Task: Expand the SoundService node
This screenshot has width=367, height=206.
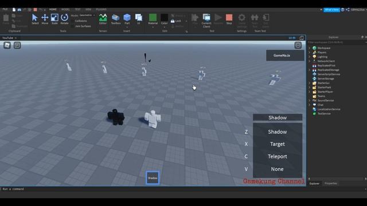Action: (310, 101)
